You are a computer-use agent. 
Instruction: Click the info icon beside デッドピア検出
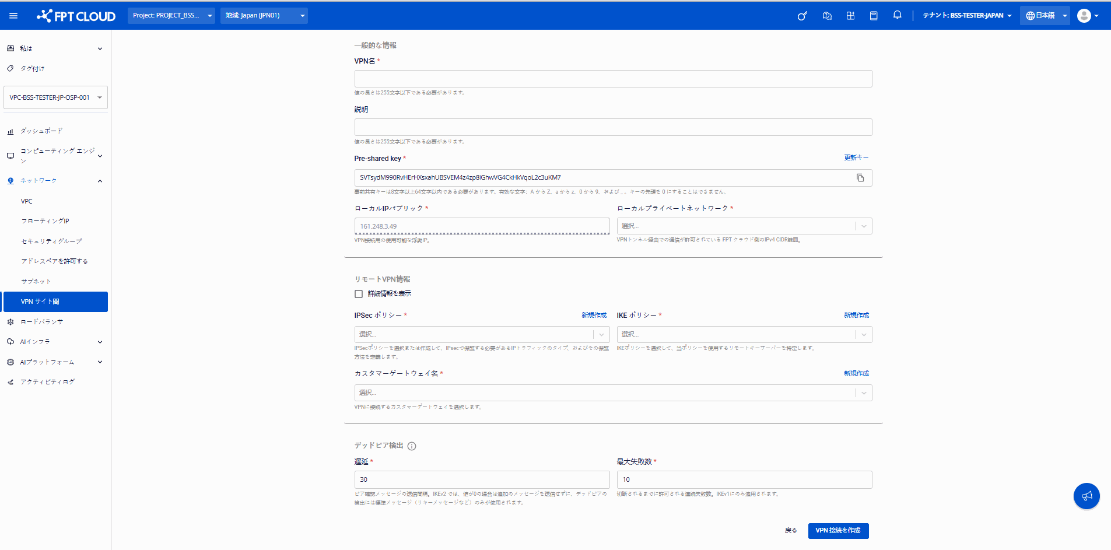tap(412, 446)
